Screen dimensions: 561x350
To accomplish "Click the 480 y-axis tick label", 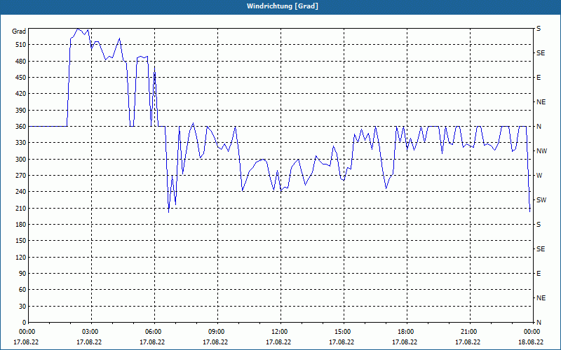I will [21, 61].
